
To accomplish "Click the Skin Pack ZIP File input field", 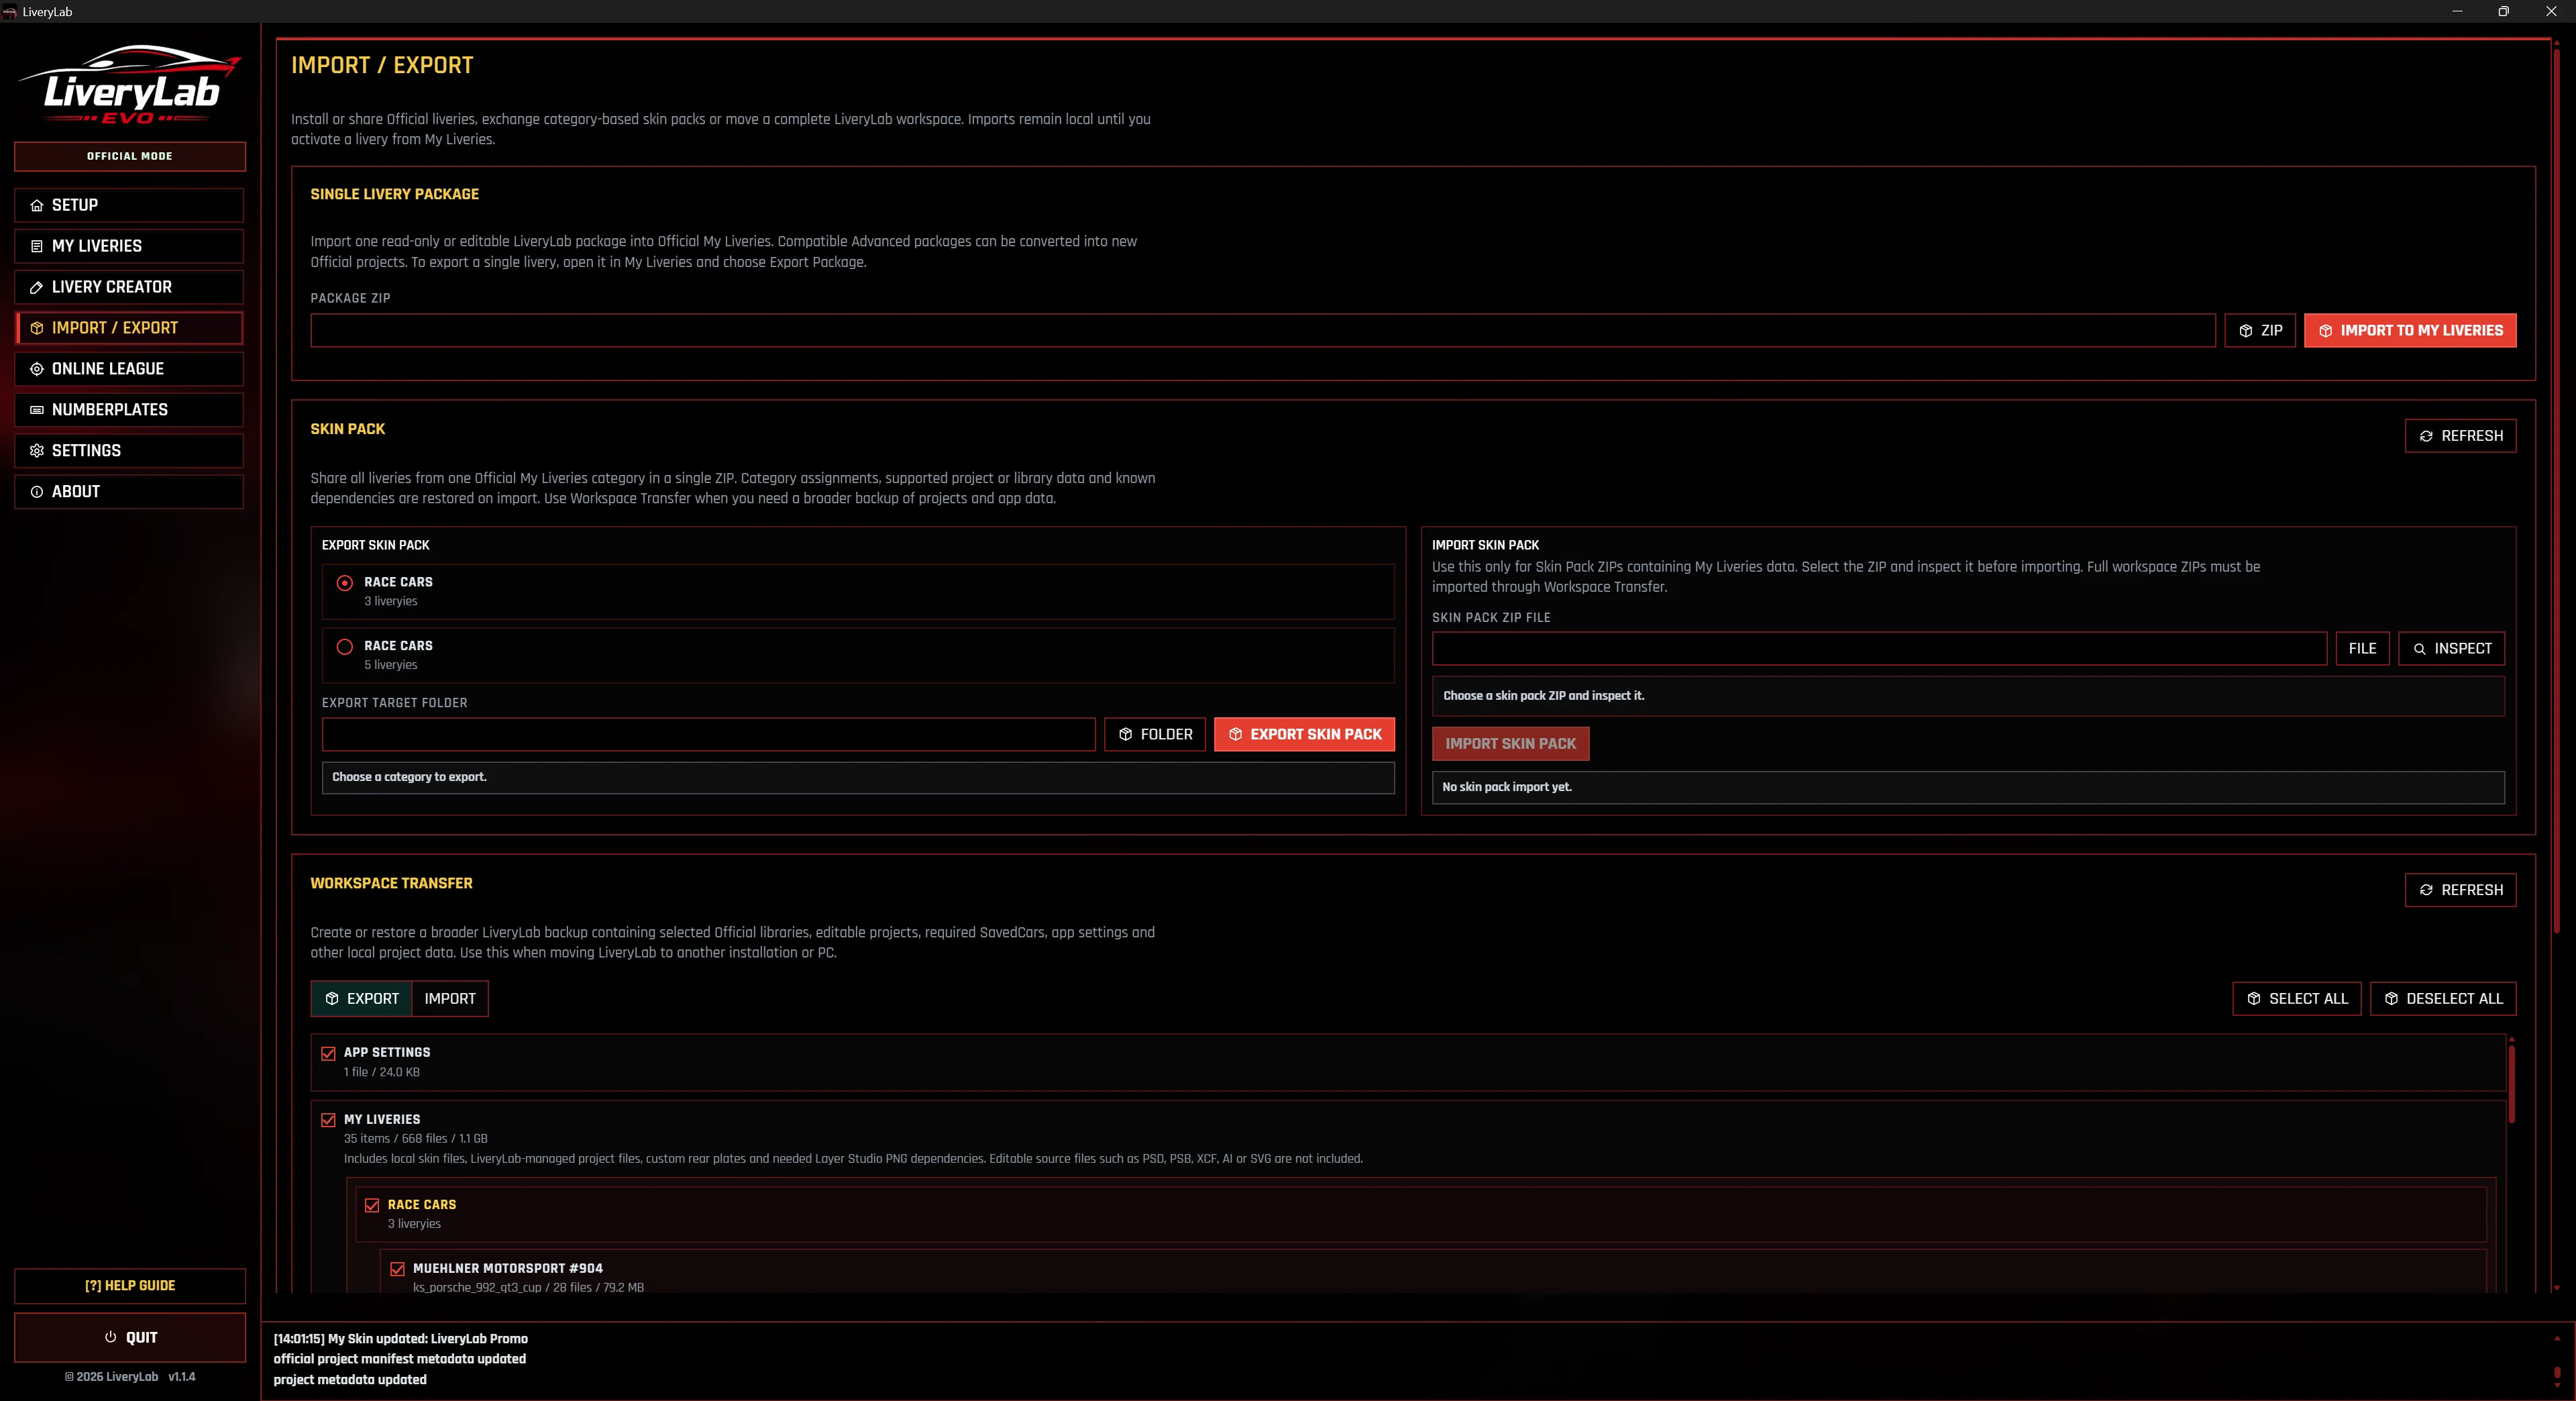I will (x=1879, y=649).
